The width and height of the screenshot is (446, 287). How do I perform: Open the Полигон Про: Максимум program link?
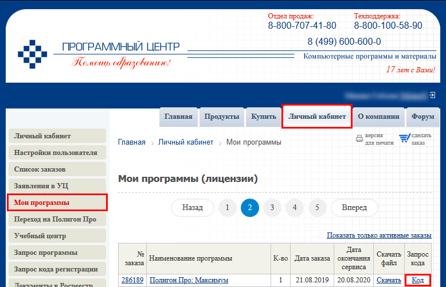point(189,280)
